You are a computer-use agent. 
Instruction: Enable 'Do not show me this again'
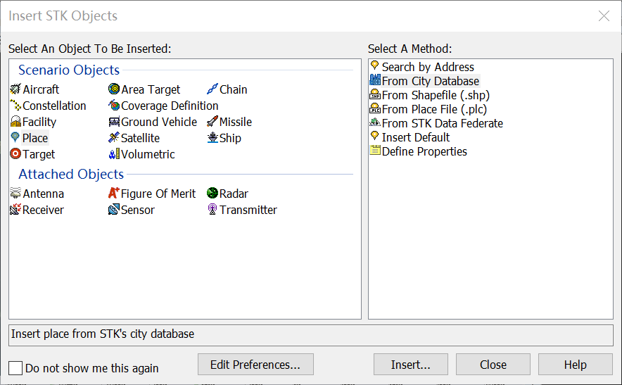point(16,367)
